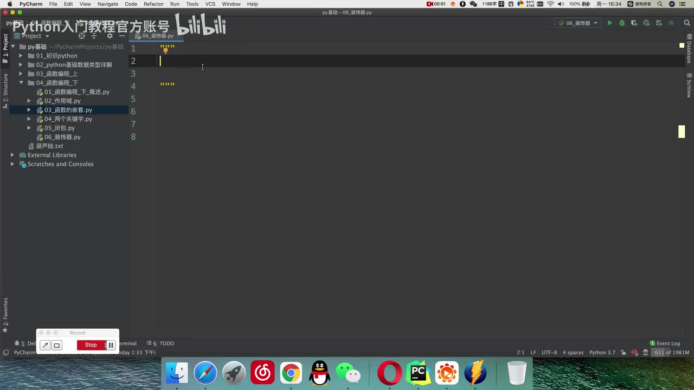Viewport: 694px width, 390px height.
Task: Open Safari from the Dock
Action: [x=205, y=373]
